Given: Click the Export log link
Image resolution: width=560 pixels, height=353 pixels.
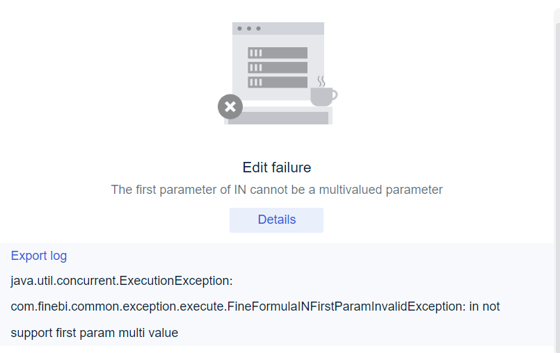Looking at the screenshot, I should (39, 256).
